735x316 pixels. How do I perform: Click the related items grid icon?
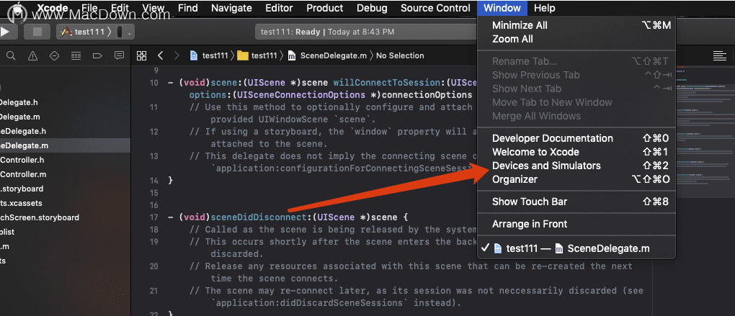[141, 55]
